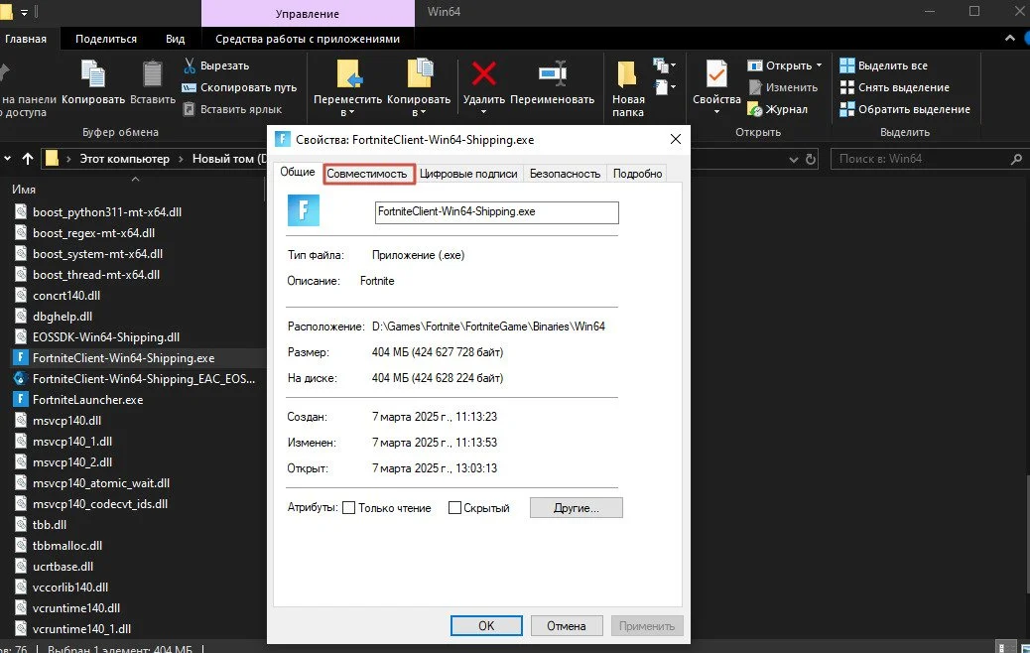Click the red Удалить cross icon
Screen dimensions: 1030x653
[484, 73]
